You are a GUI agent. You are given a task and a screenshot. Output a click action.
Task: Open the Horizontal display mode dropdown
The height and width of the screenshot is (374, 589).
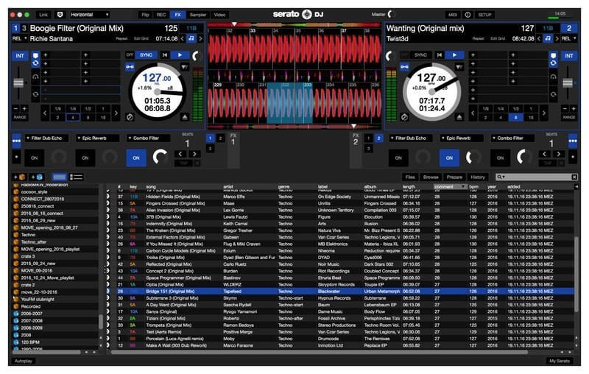pos(89,15)
